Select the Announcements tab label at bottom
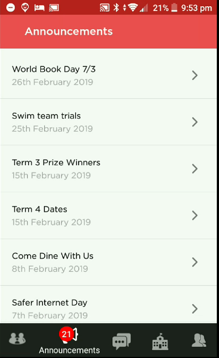219x358 pixels. tap(69, 350)
